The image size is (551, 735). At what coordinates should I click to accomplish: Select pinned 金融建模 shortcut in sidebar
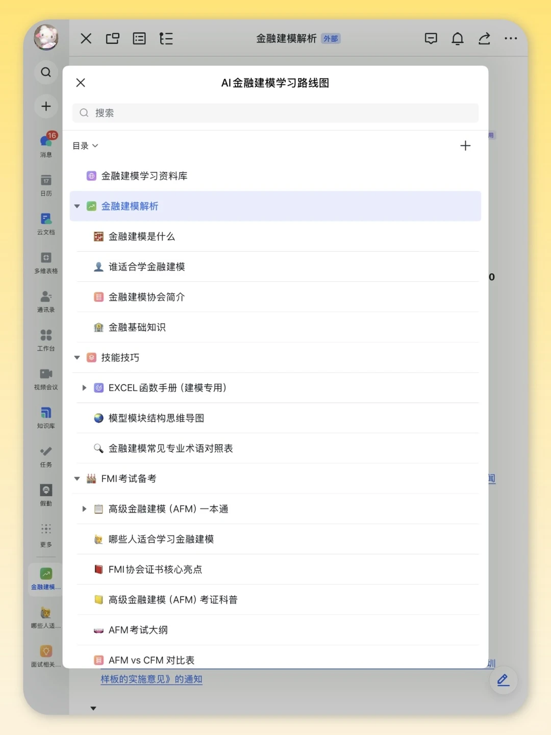tap(46, 579)
